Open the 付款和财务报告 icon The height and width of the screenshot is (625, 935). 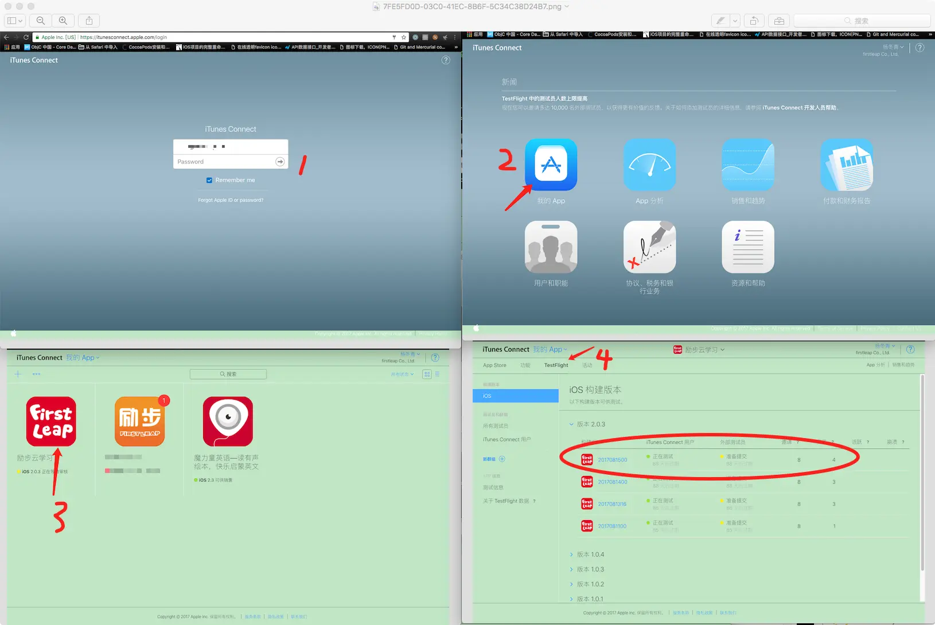pos(847,165)
